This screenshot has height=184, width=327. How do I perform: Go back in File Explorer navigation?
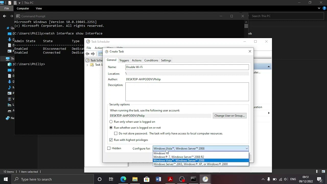click(5, 16)
